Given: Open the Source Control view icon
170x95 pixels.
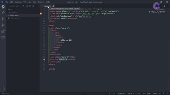Looking at the screenshot, I should 3,19.
